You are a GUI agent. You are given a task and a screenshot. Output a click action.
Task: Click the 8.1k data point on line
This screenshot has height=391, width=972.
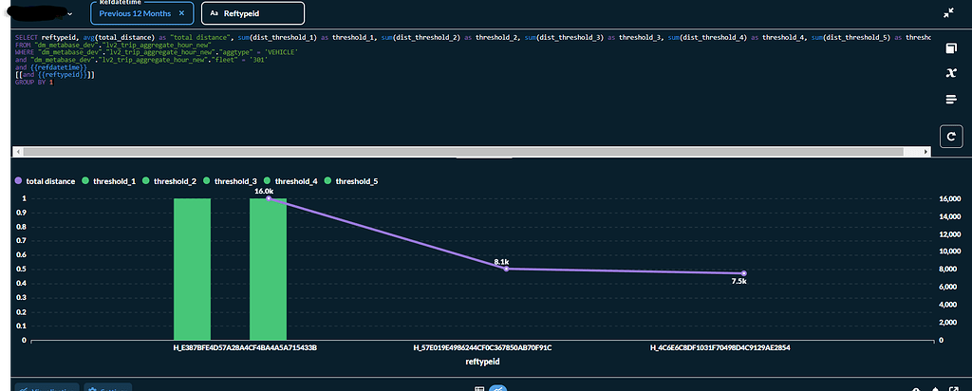point(506,269)
